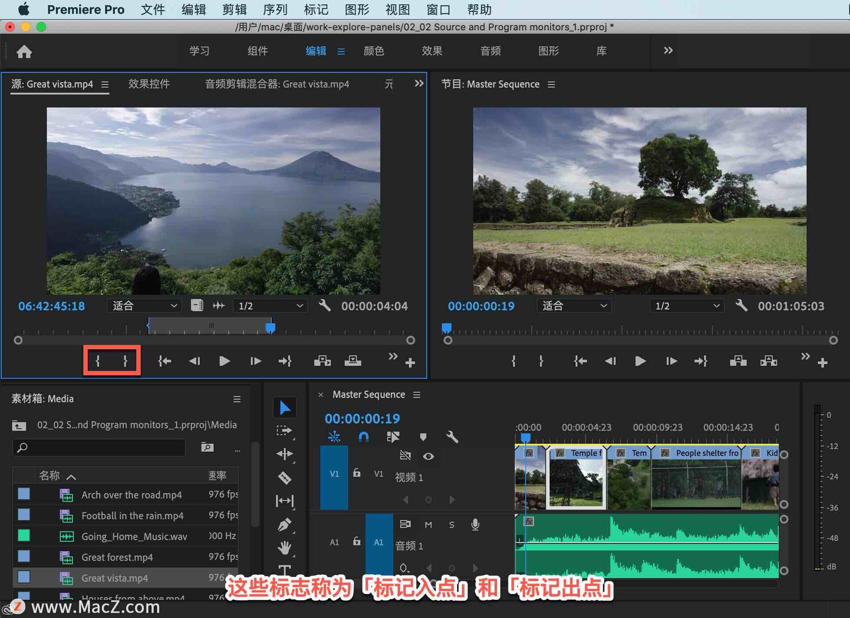Switch to 效果控件 tab

coord(149,84)
